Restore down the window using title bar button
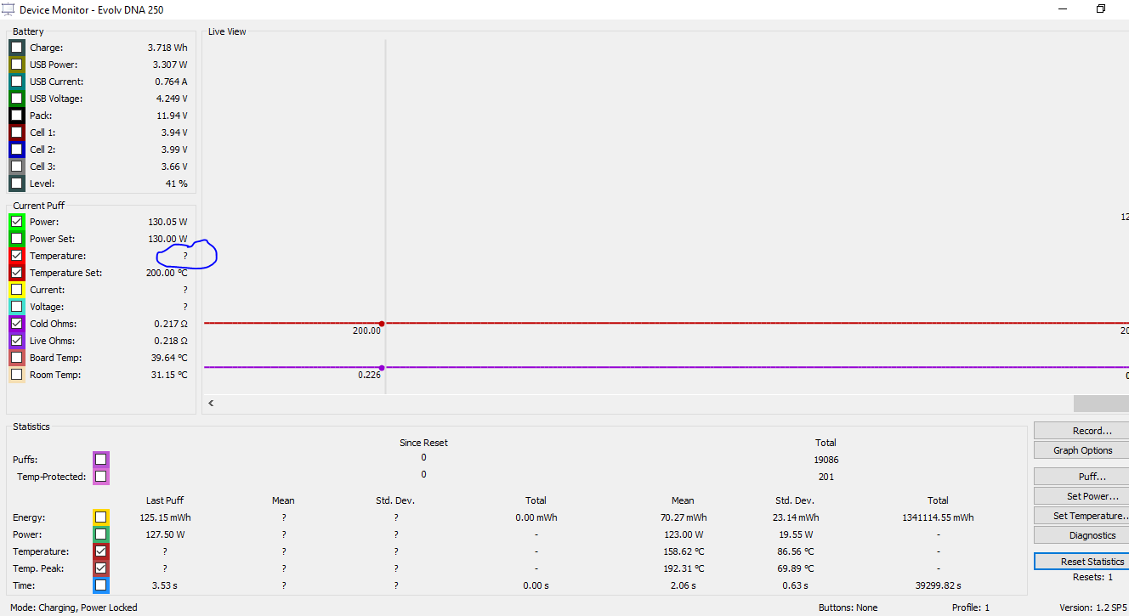This screenshot has width=1129, height=616. point(1101,9)
